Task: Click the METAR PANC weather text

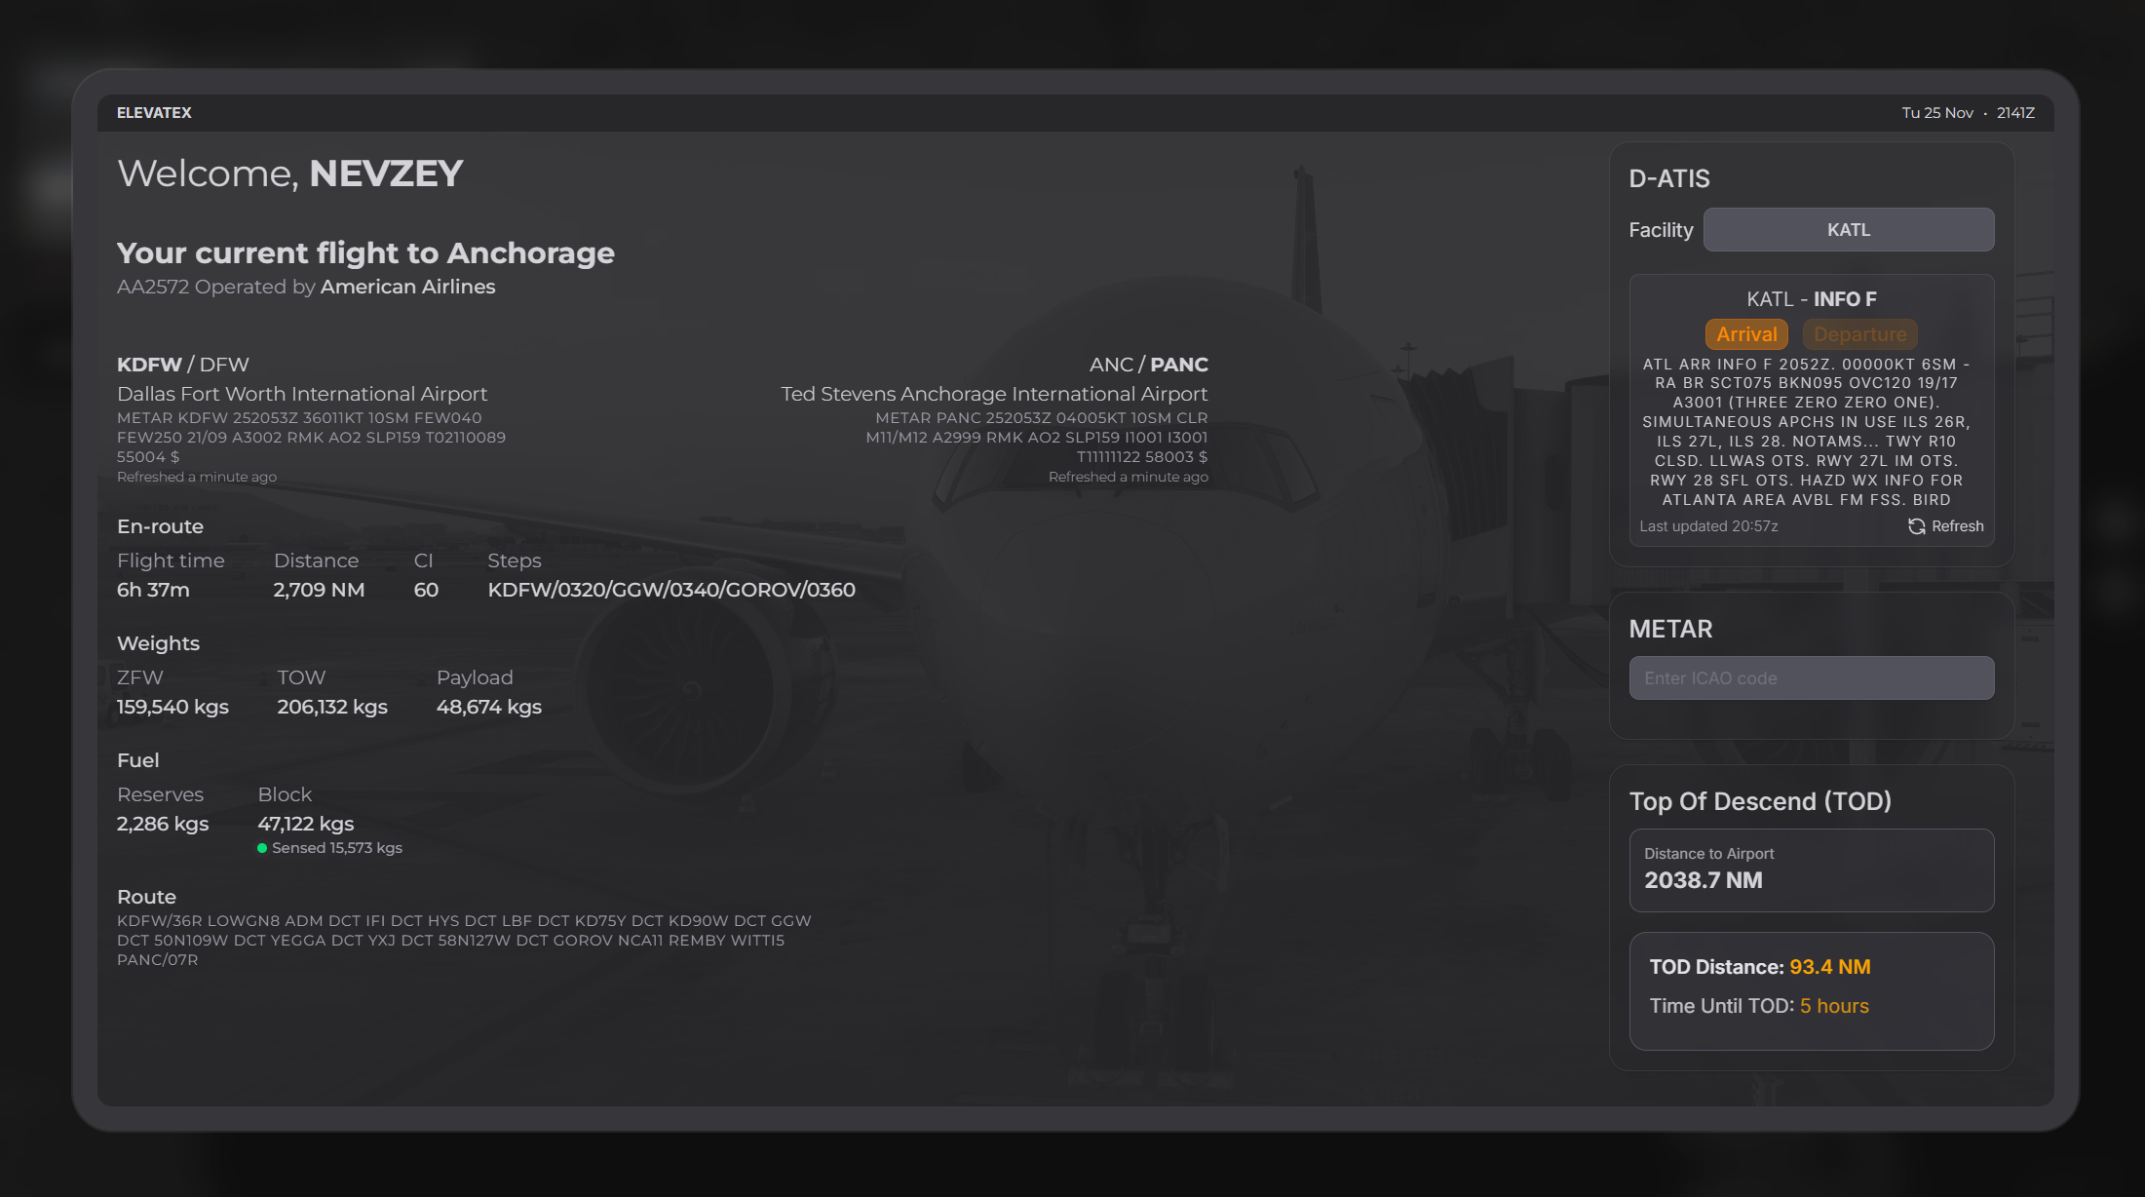Action: [1036, 437]
